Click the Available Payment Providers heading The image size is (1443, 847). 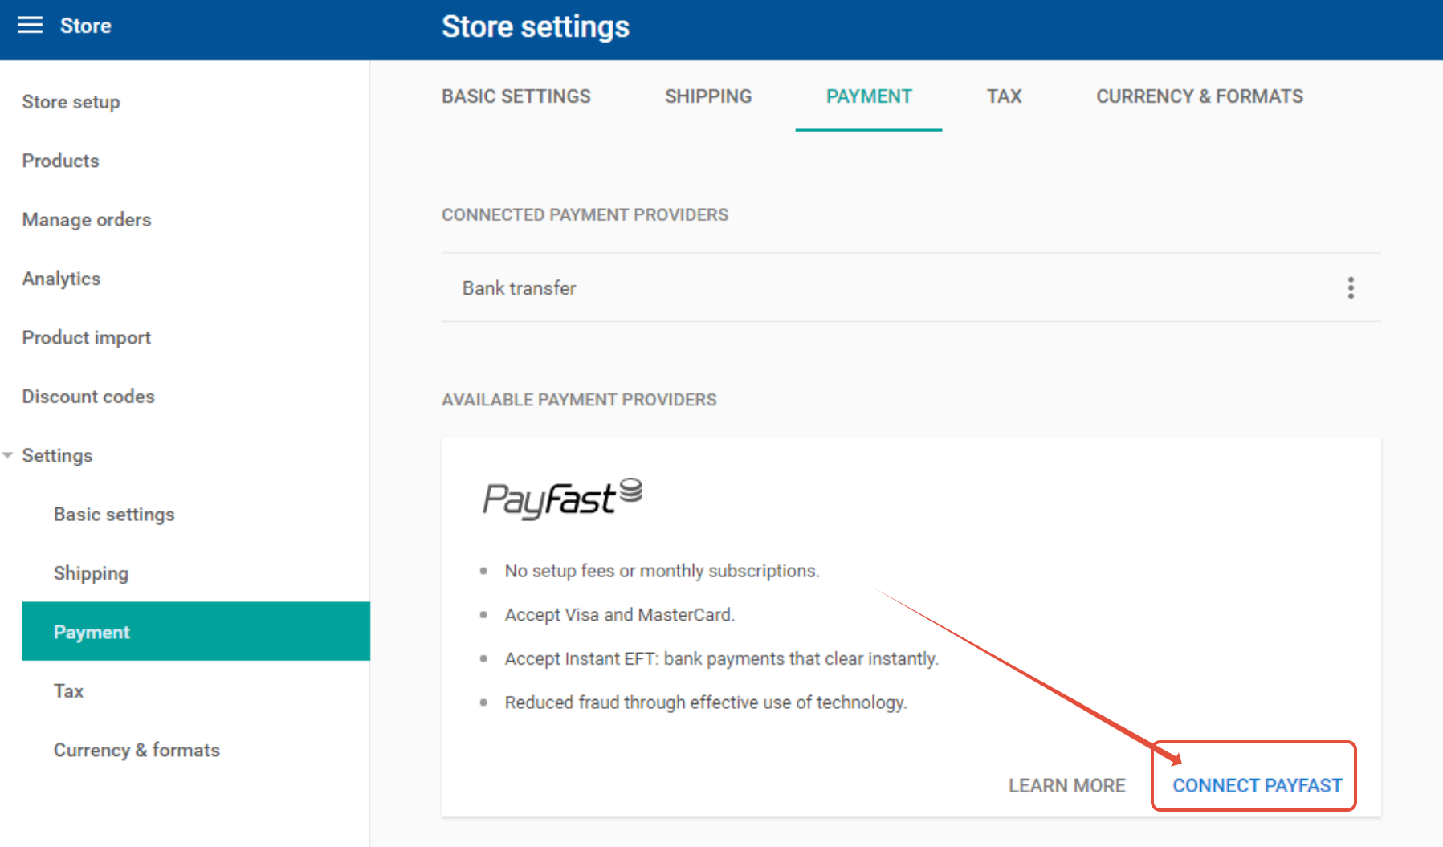[579, 400]
